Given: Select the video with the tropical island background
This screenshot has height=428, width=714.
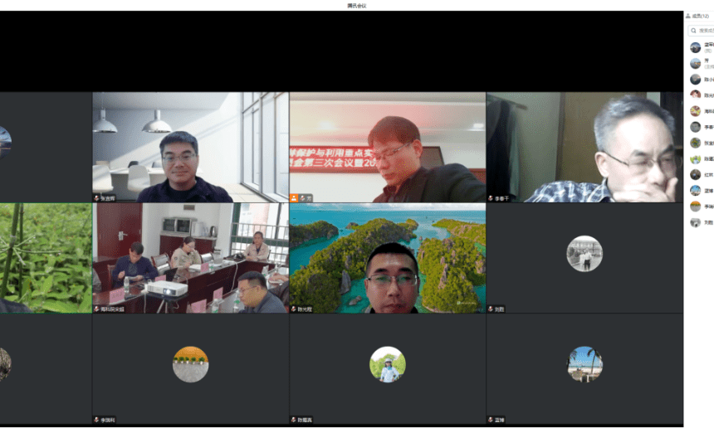Looking at the screenshot, I should [x=387, y=257].
